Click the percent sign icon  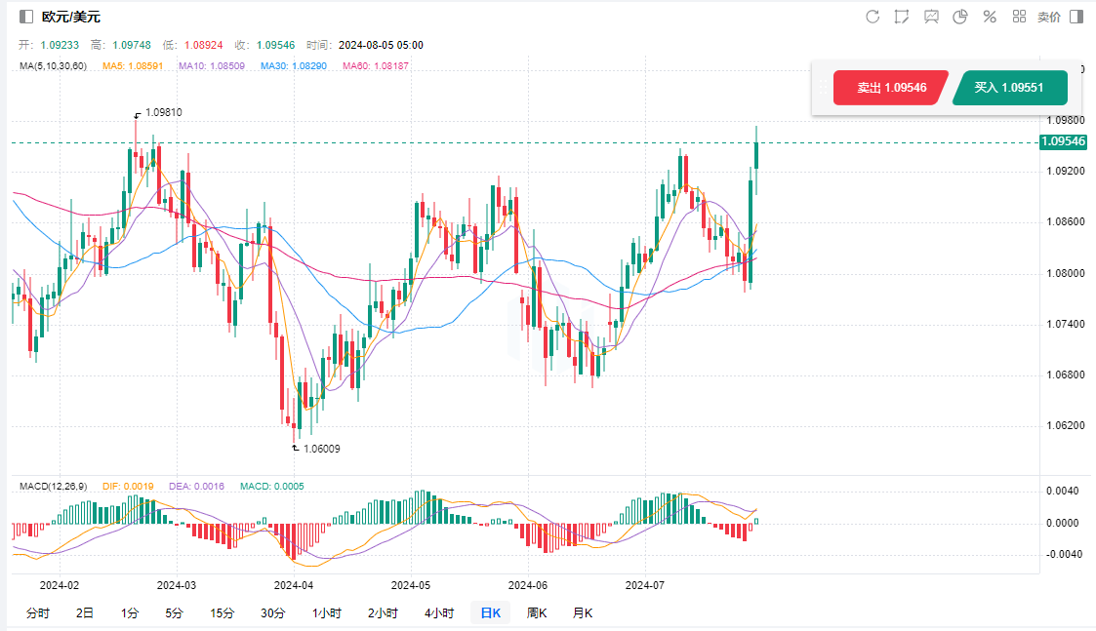[x=990, y=17]
